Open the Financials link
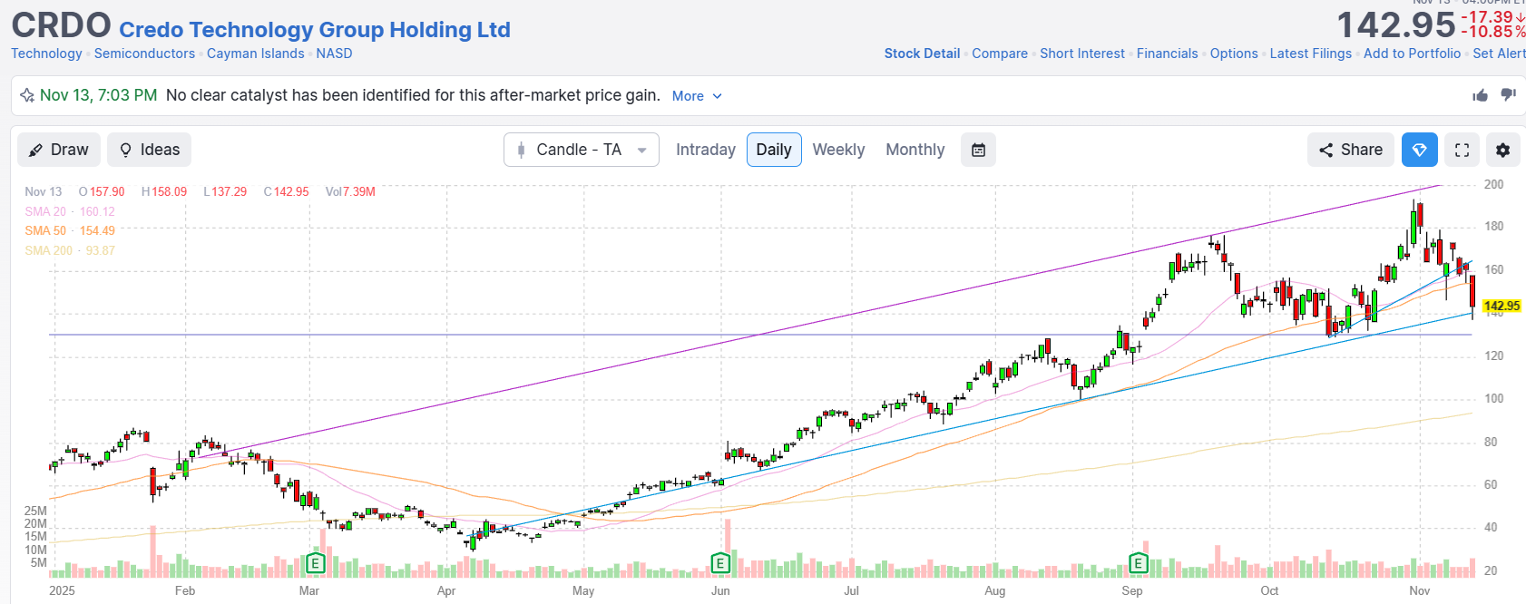 [1167, 54]
